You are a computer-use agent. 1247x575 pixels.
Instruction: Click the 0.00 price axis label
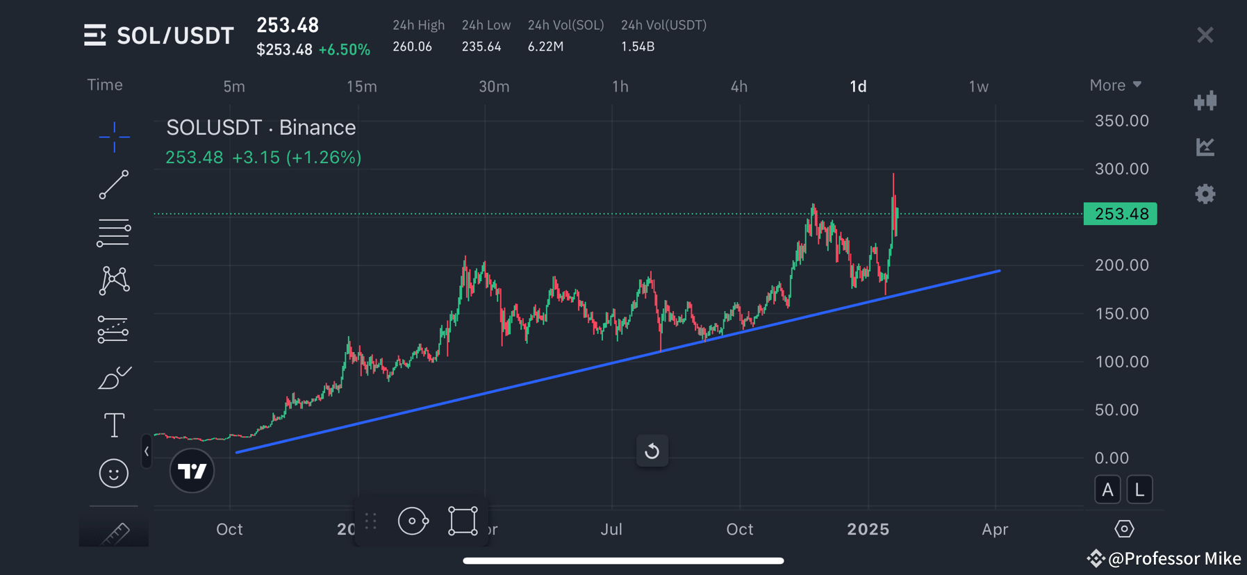[1112, 458]
